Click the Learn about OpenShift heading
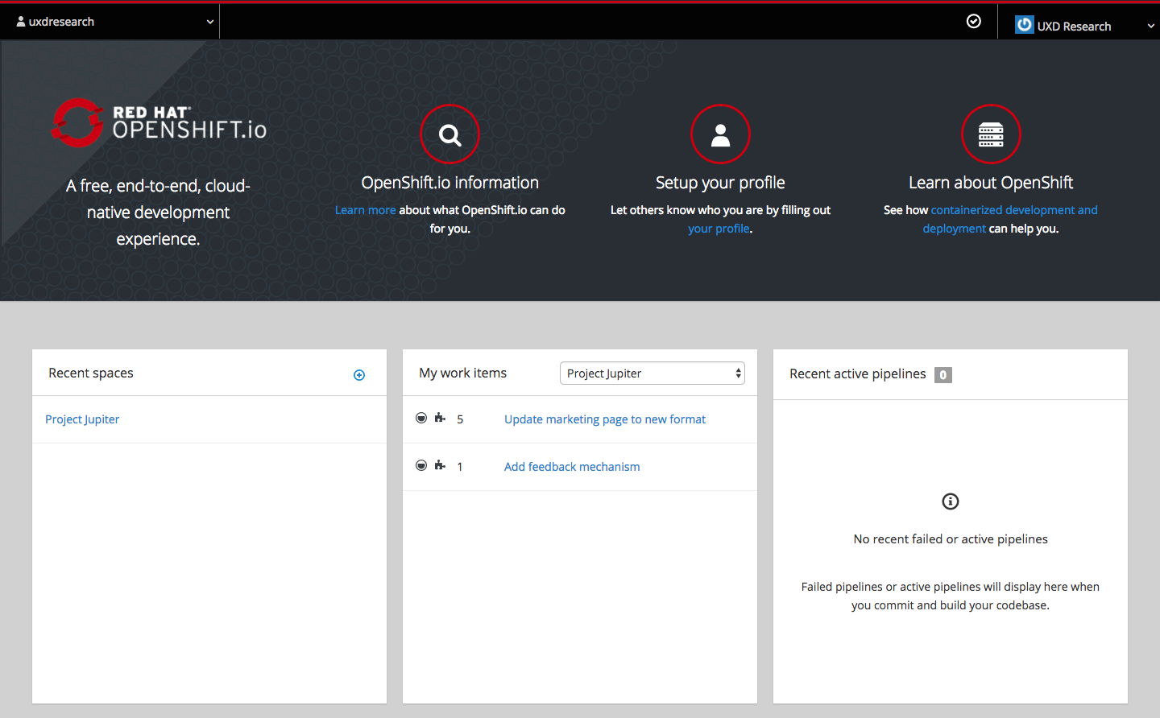 click(x=991, y=183)
